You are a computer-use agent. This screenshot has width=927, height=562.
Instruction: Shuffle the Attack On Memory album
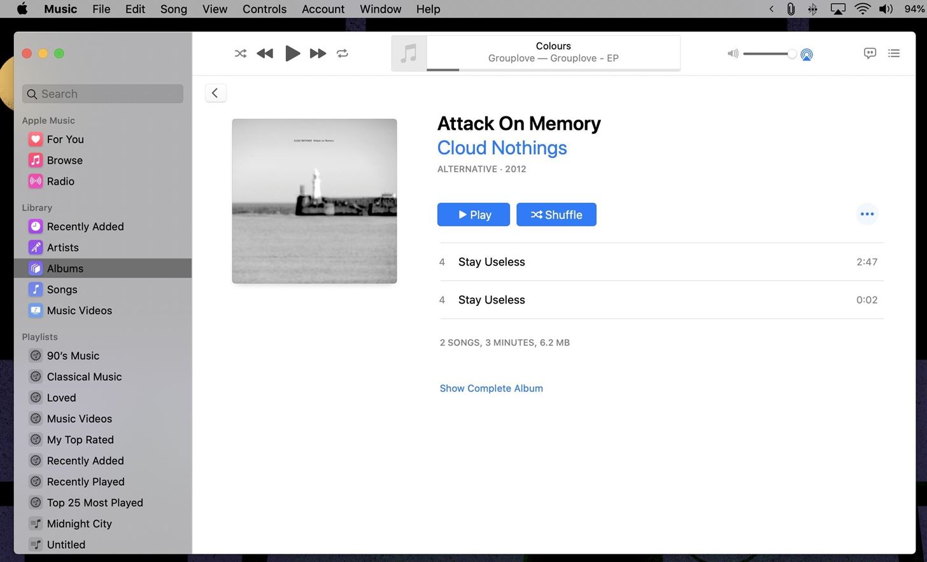(556, 214)
